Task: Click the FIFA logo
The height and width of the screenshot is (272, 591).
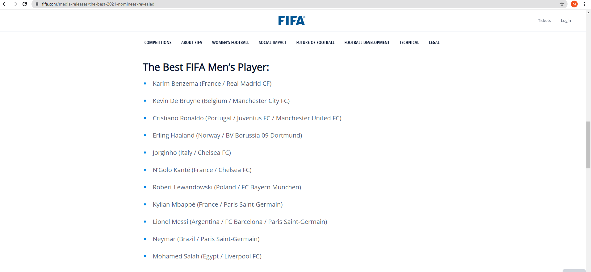Action: [x=291, y=20]
